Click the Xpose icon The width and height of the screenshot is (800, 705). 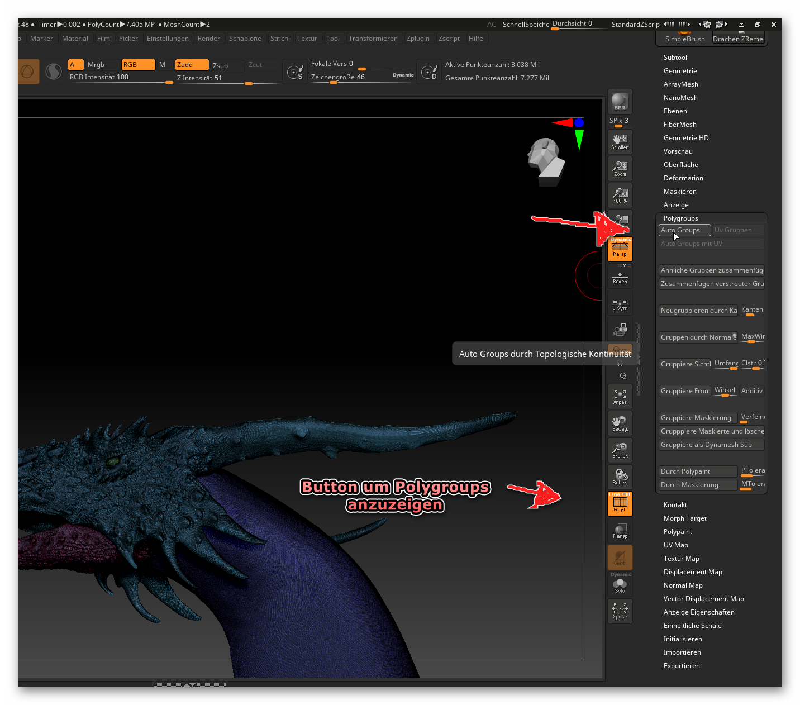620,611
